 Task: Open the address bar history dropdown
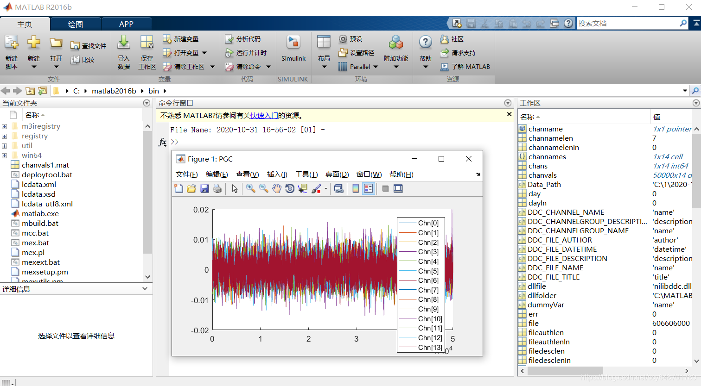point(685,91)
